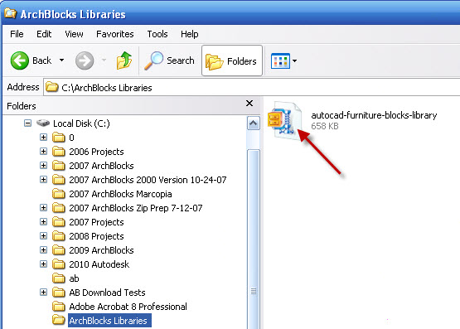The height and width of the screenshot is (329, 460).
Task: Expand the 2009 ArchBlocks folder node
Action: click(43, 249)
